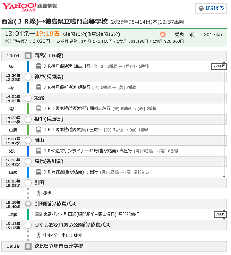Click line text JR高徳線(当駅始発) 引田行
Viewport: 231px width, 255px height.
71,172
